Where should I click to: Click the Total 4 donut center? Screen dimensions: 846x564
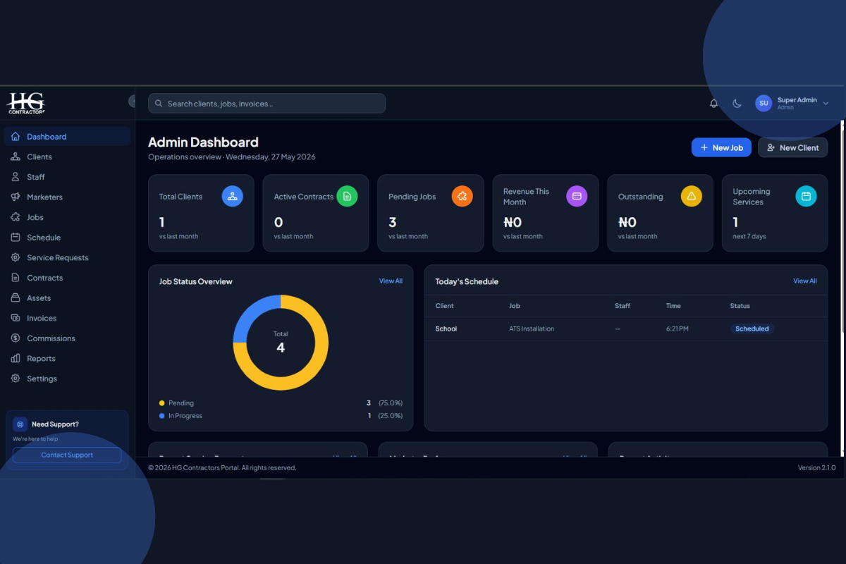[281, 343]
